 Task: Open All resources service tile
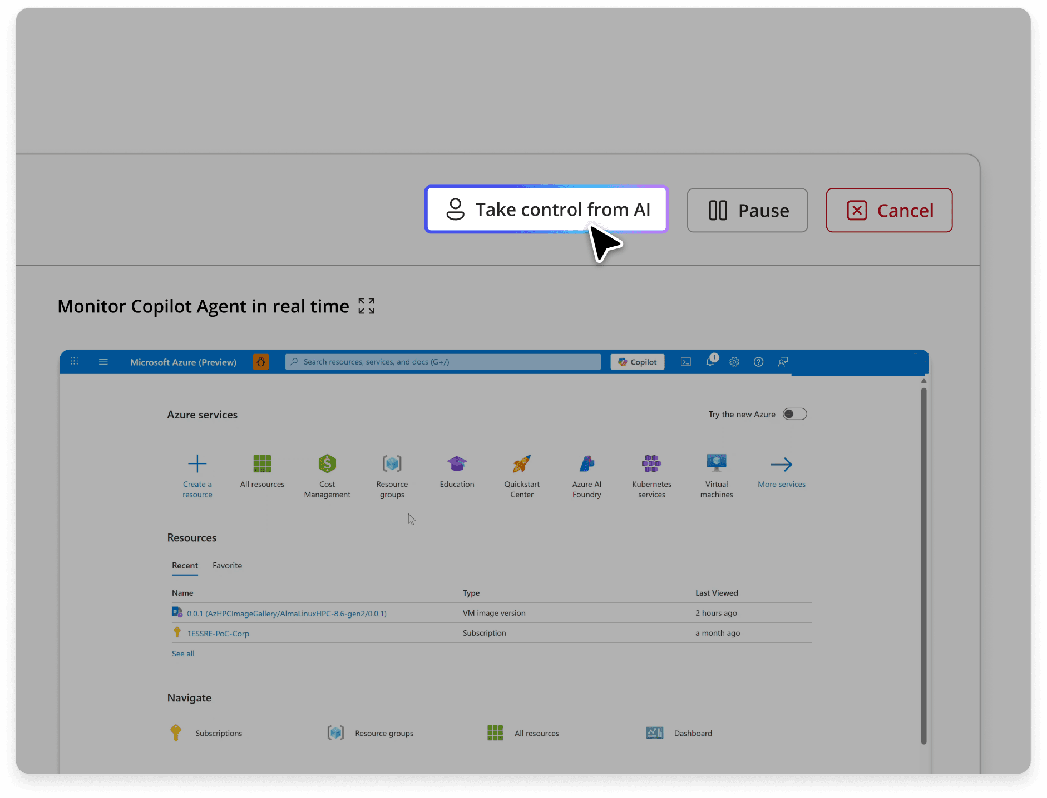(262, 471)
